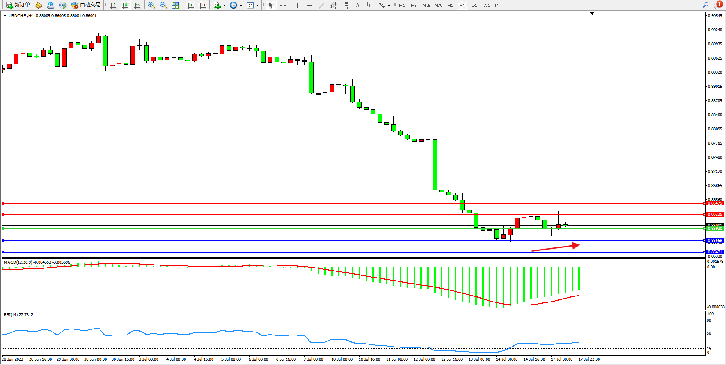Switch timeframe to D1
The width and height of the screenshot is (726, 365).
click(x=474, y=5)
